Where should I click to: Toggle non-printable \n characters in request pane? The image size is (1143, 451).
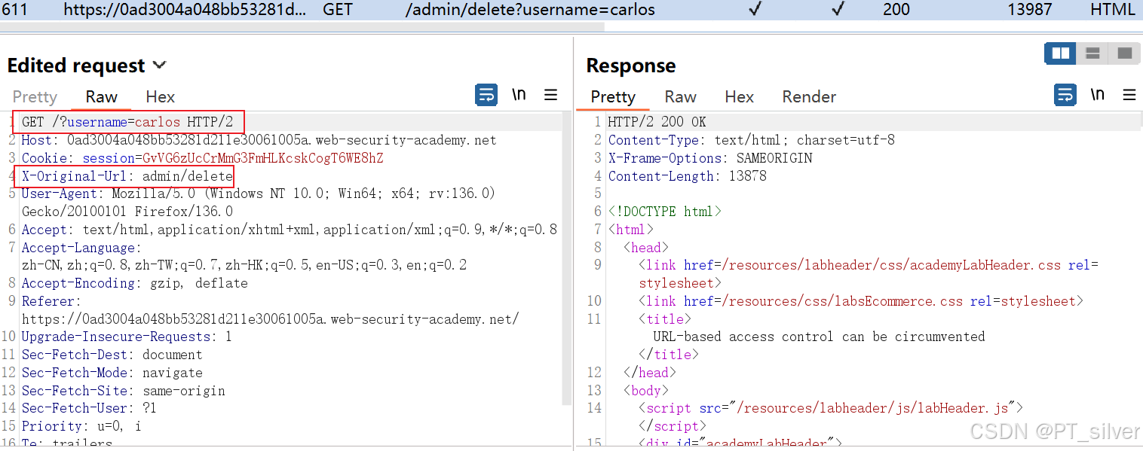click(x=519, y=95)
